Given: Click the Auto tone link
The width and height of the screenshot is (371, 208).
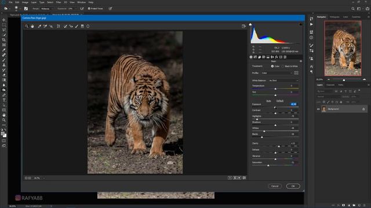Looking at the screenshot, I should (268, 101).
